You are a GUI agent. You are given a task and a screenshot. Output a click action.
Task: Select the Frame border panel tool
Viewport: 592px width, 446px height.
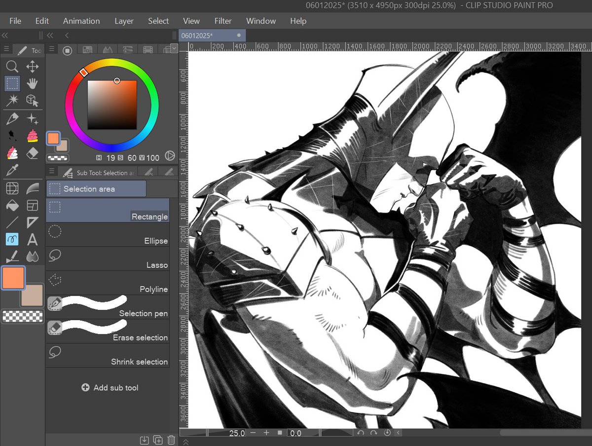pyautogui.click(x=33, y=205)
